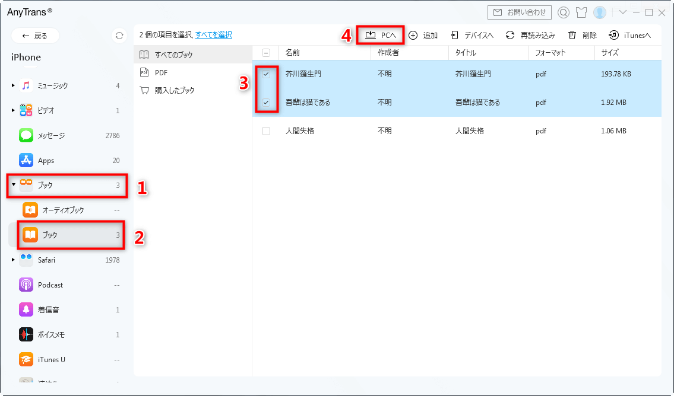Select the child ブック open-book icon
This screenshot has height=396, width=674.
coord(30,235)
